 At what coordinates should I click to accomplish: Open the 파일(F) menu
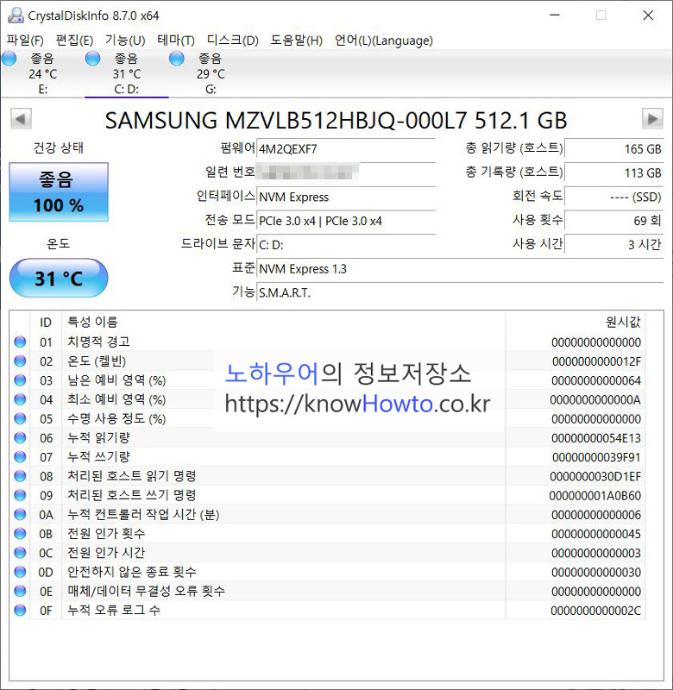tap(25, 41)
